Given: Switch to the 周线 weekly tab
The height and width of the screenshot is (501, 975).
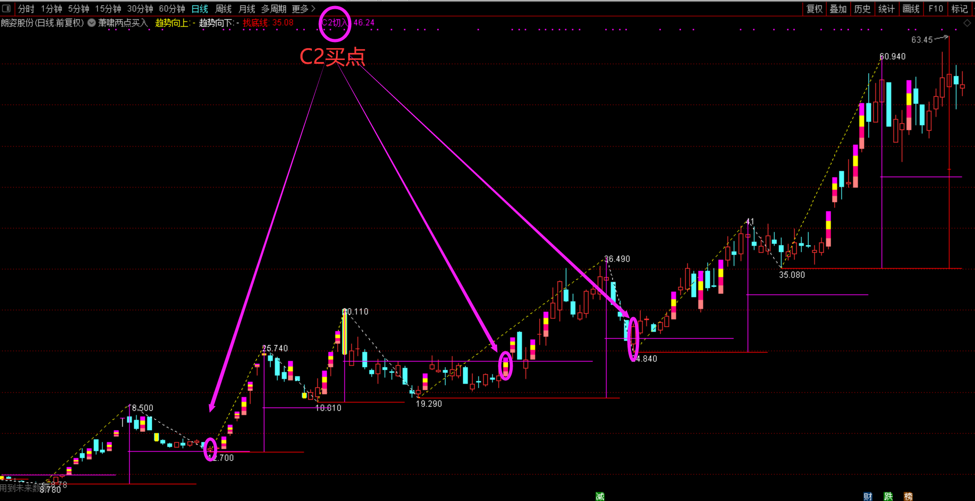Looking at the screenshot, I should pyautogui.click(x=224, y=9).
